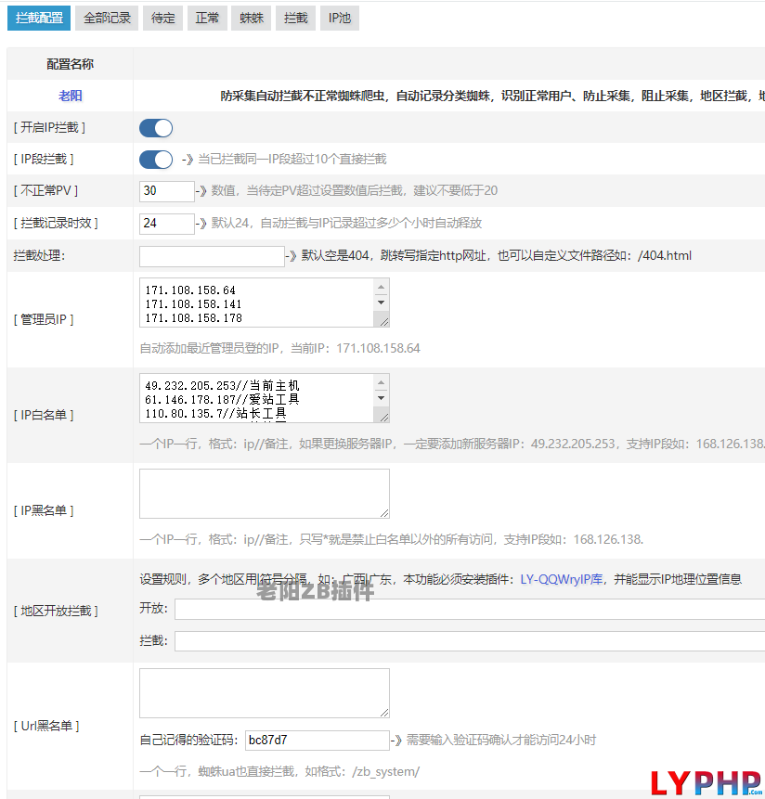
Task: Click inside the IP黑名单 textarea
Action: 264,494
